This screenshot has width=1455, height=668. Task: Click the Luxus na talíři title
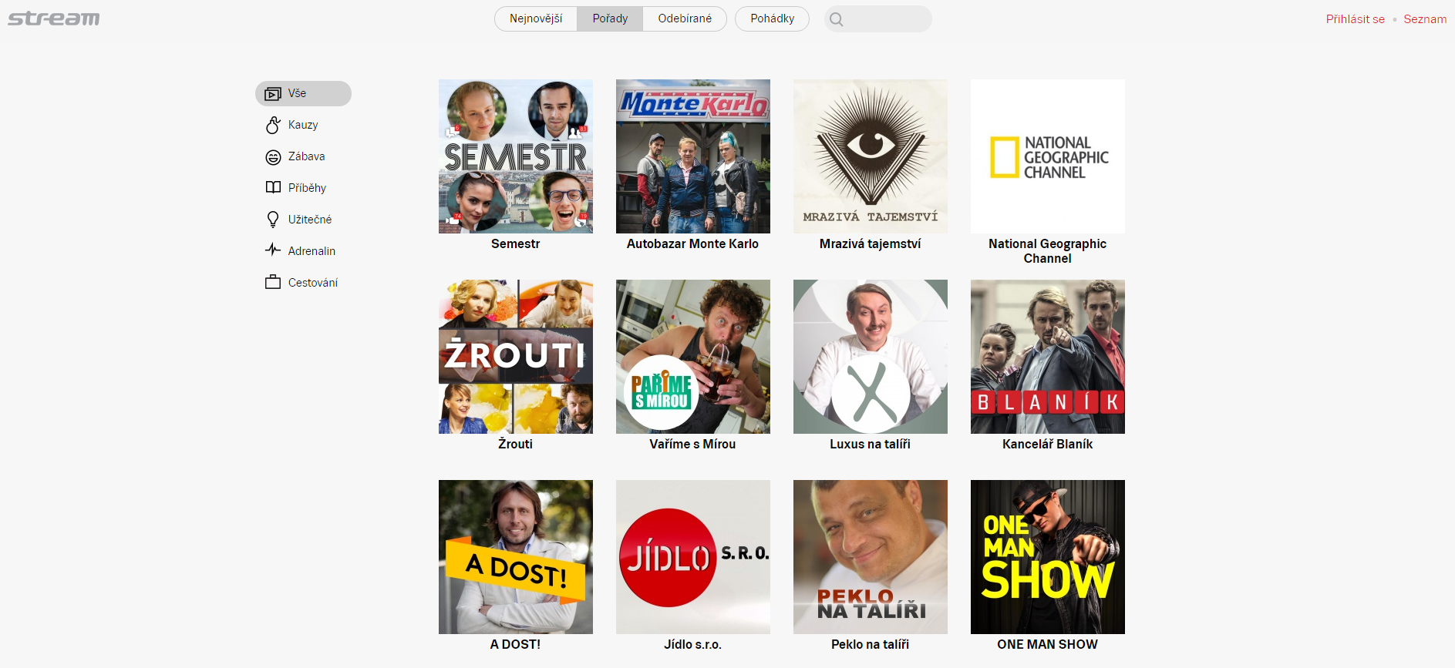(871, 444)
